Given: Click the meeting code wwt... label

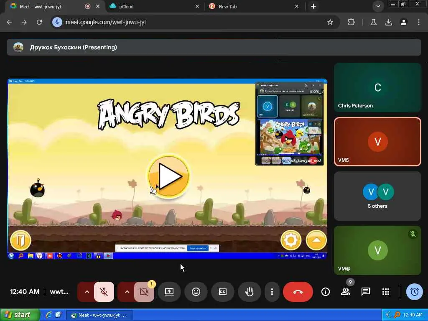Looking at the screenshot, I should click(59, 292).
